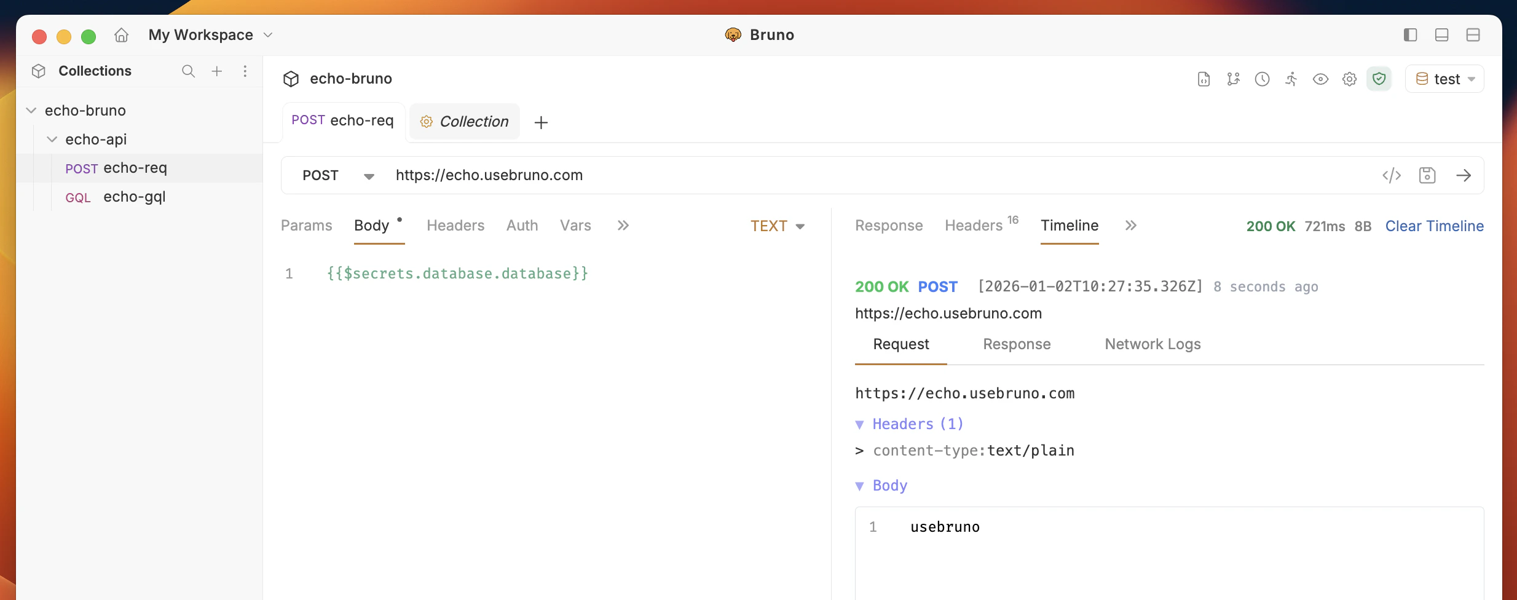The height and width of the screenshot is (600, 1517).
Task: Select the timeline Request sub-tab
Action: (x=901, y=344)
